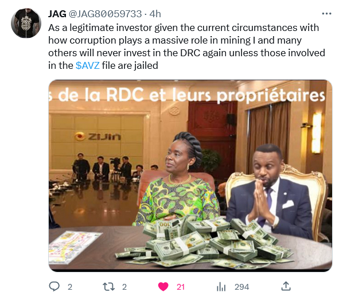Open the @JAG80059733 handle link

click(x=105, y=14)
